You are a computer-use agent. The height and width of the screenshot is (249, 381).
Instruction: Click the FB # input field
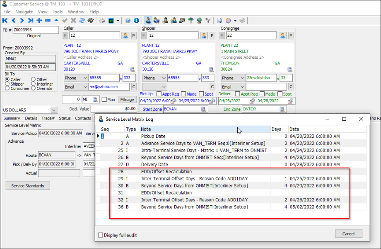[36, 30]
